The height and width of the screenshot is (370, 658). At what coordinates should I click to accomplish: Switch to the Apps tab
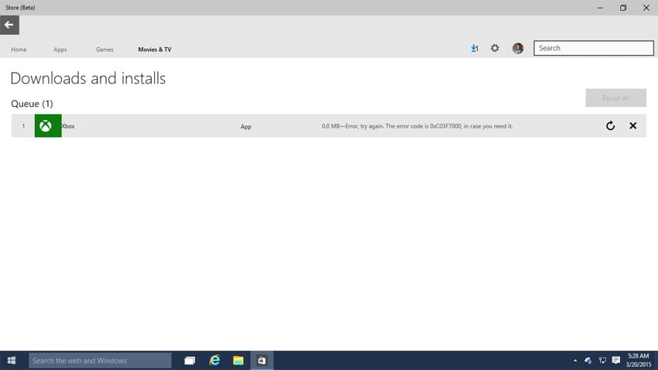coord(60,50)
